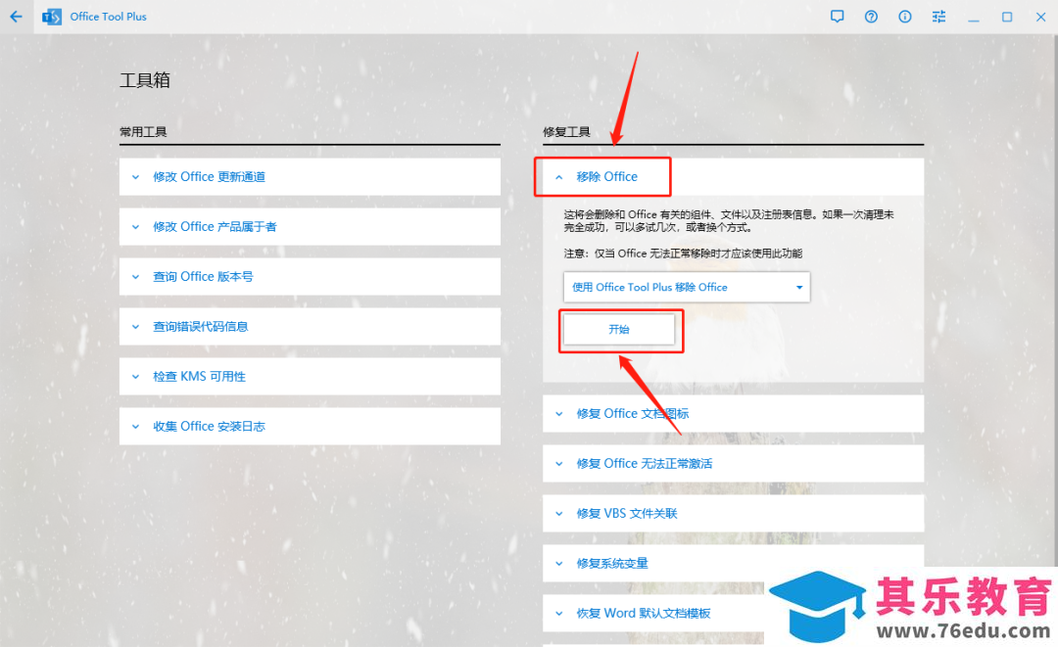Screen dimensions: 1058x647
Task: Expand 查询错误代码信息 chevron
Action: pyautogui.click(x=135, y=327)
